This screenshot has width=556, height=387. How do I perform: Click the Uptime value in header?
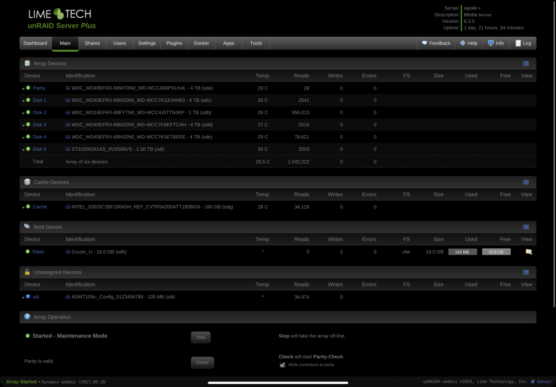494,28
